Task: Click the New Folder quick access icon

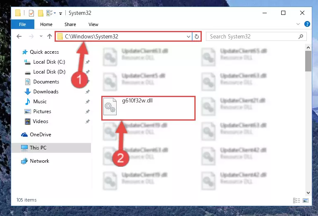Action: pyautogui.click(x=41, y=13)
